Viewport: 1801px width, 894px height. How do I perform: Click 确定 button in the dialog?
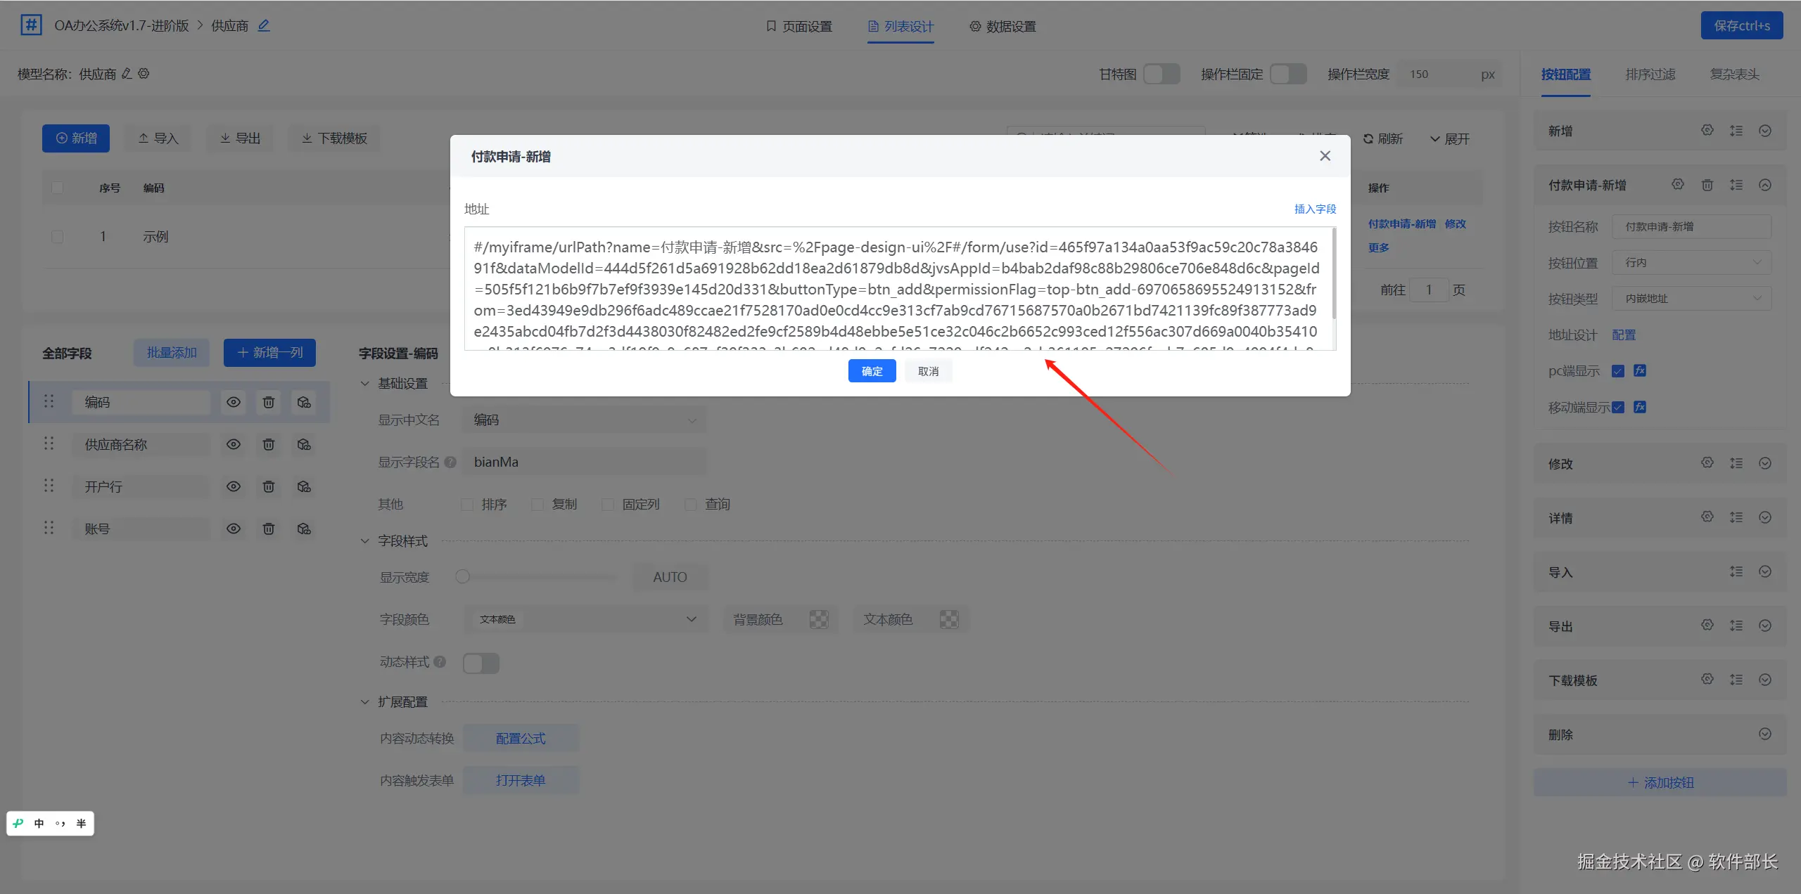pyautogui.click(x=872, y=371)
